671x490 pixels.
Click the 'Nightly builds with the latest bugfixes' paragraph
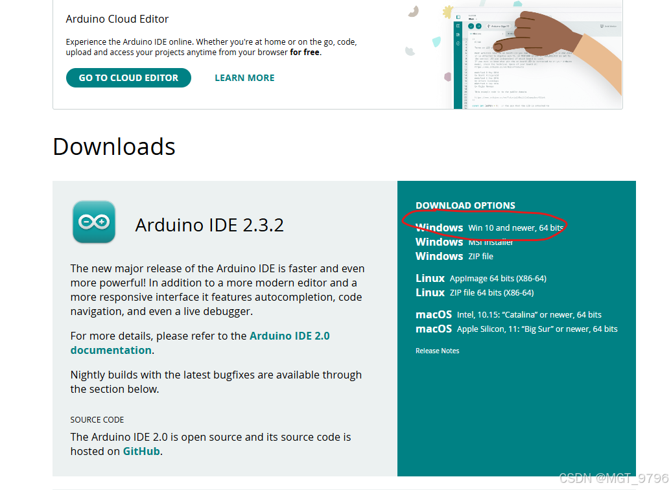(216, 382)
